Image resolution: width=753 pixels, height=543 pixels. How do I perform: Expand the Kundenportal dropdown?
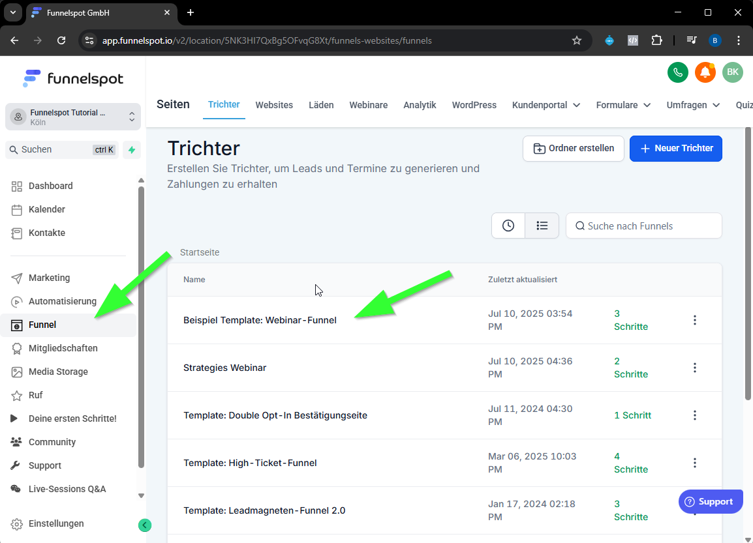[546, 105]
